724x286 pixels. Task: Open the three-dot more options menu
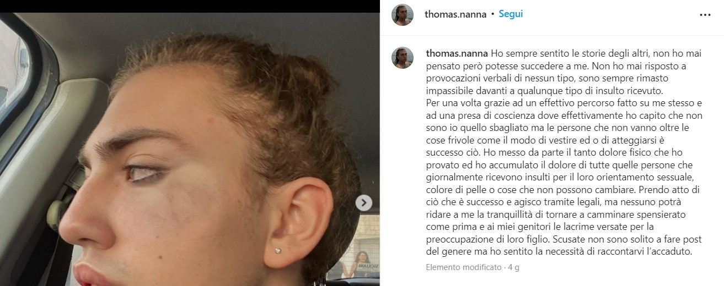pyautogui.click(x=705, y=15)
